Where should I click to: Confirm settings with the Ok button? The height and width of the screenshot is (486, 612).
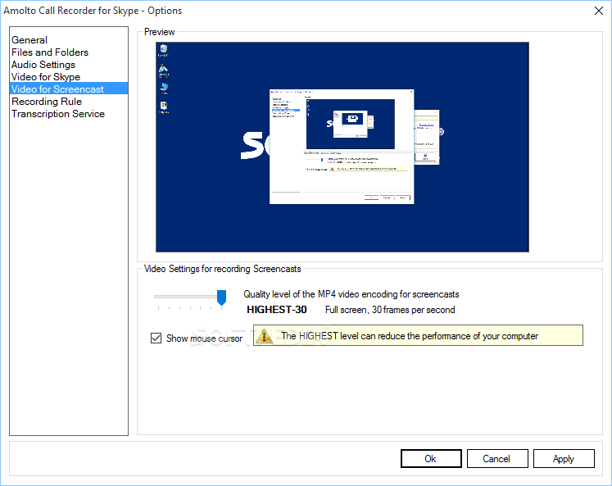pos(431,459)
